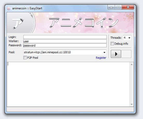
Task: Click the stratum pool address text
Action: point(47,52)
